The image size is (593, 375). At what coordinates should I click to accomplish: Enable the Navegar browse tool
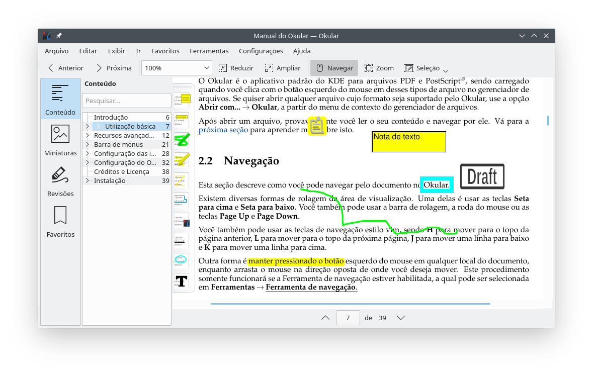click(334, 68)
